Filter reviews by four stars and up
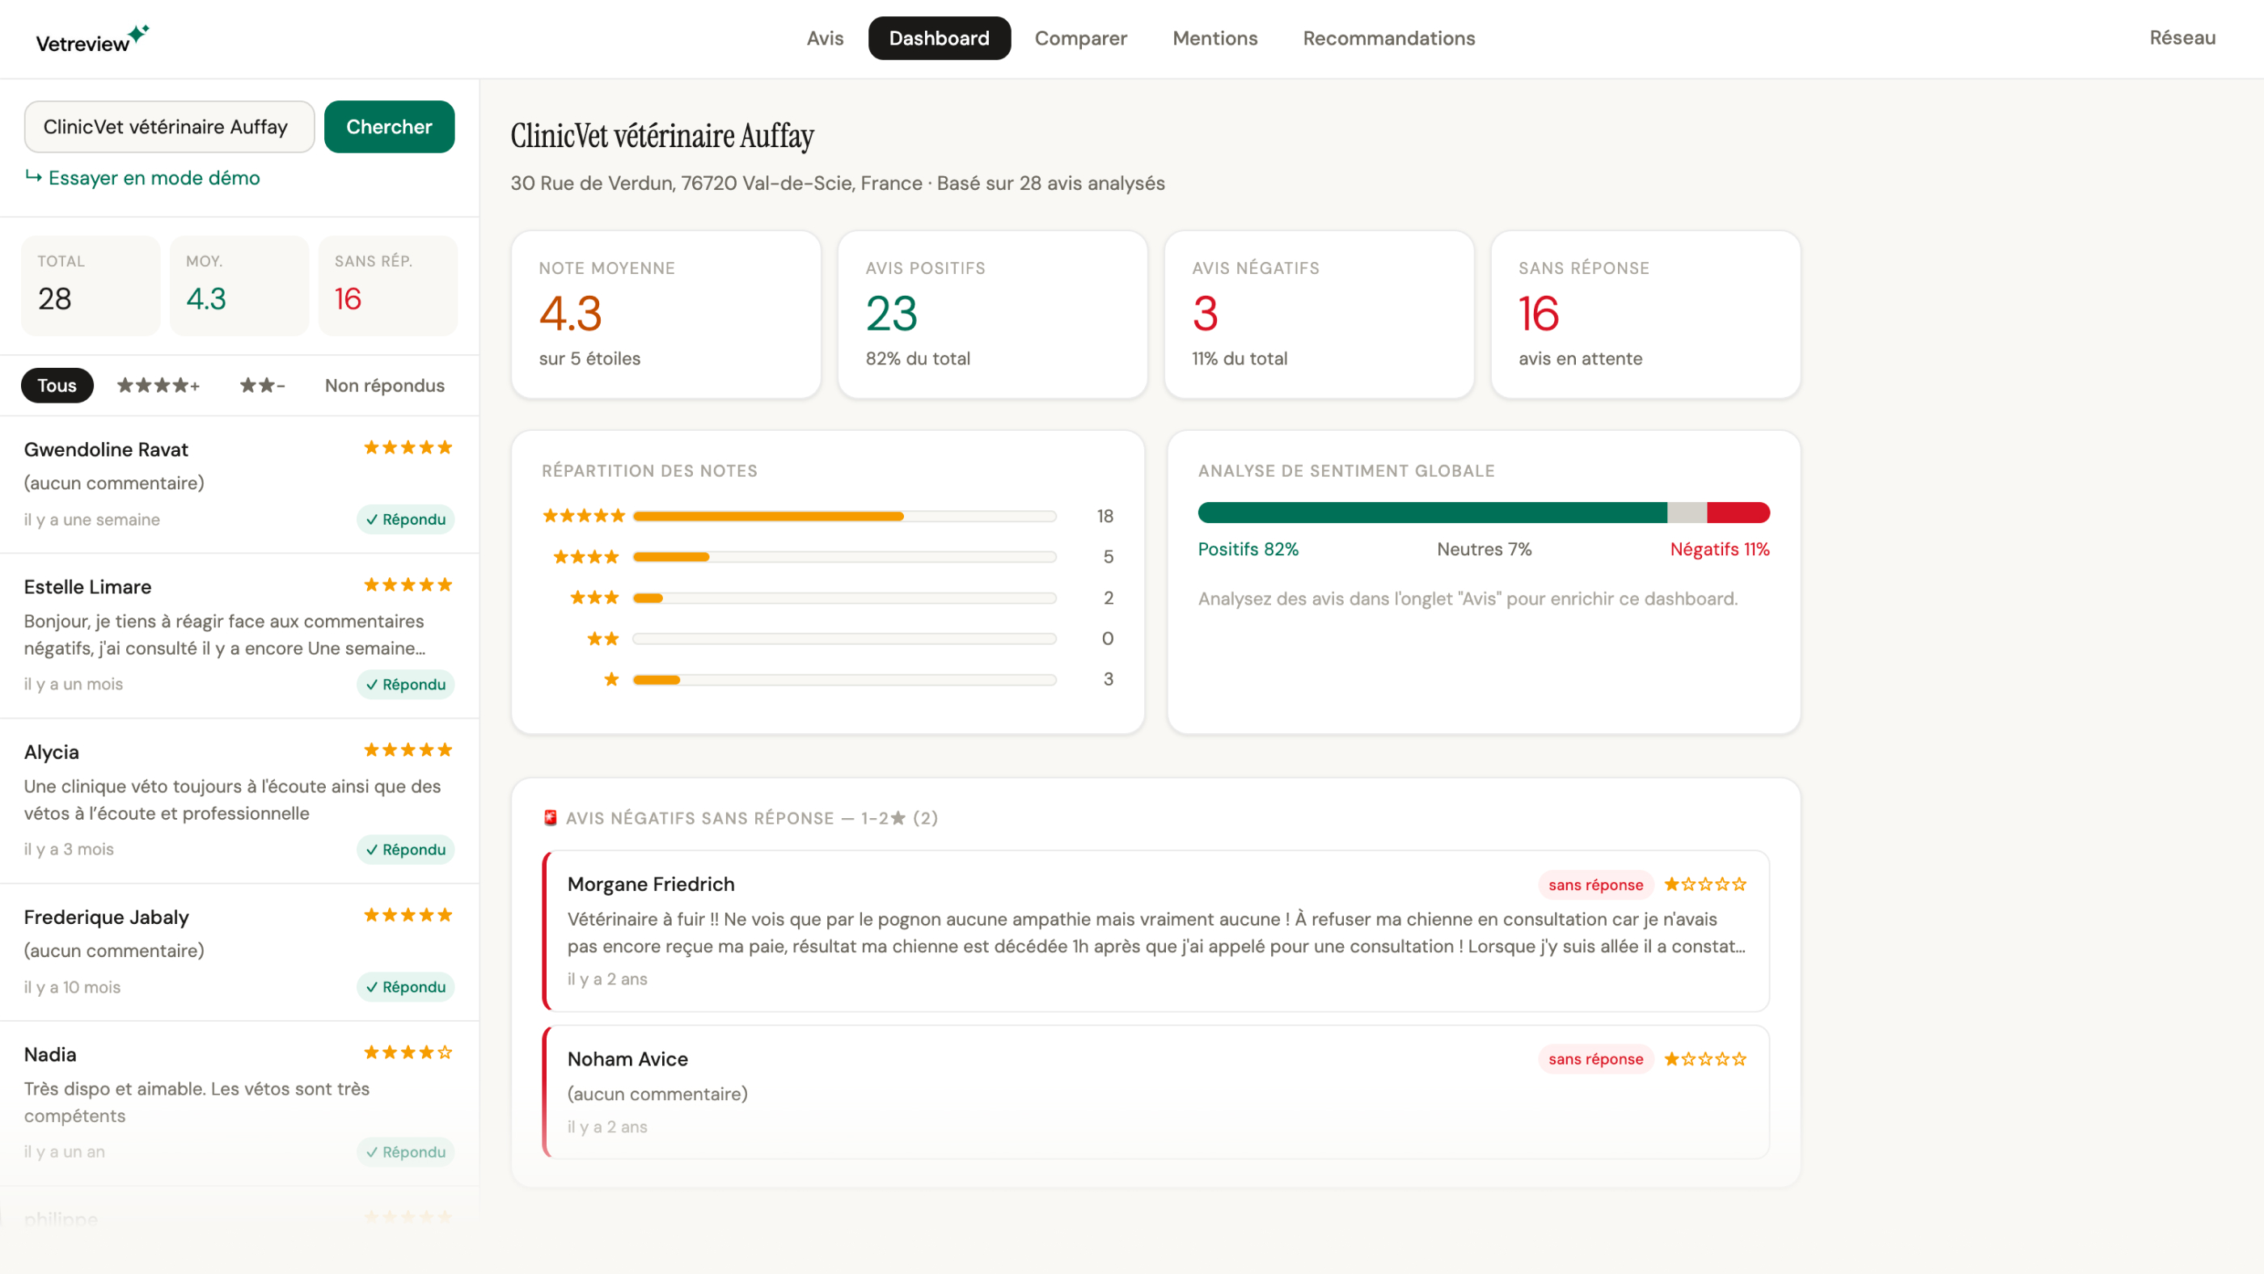The image size is (2264, 1274). tap(158, 386)
